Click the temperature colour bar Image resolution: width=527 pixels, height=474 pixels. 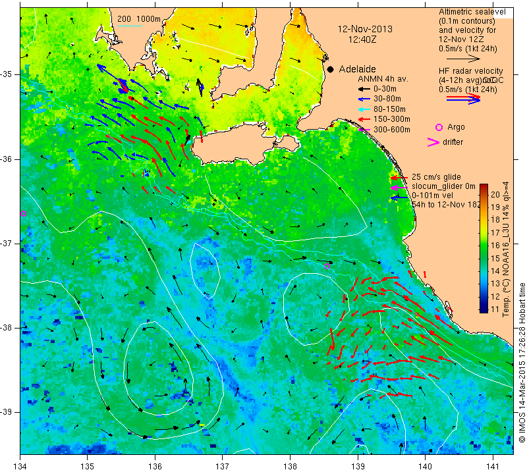[x=484, y=248]
